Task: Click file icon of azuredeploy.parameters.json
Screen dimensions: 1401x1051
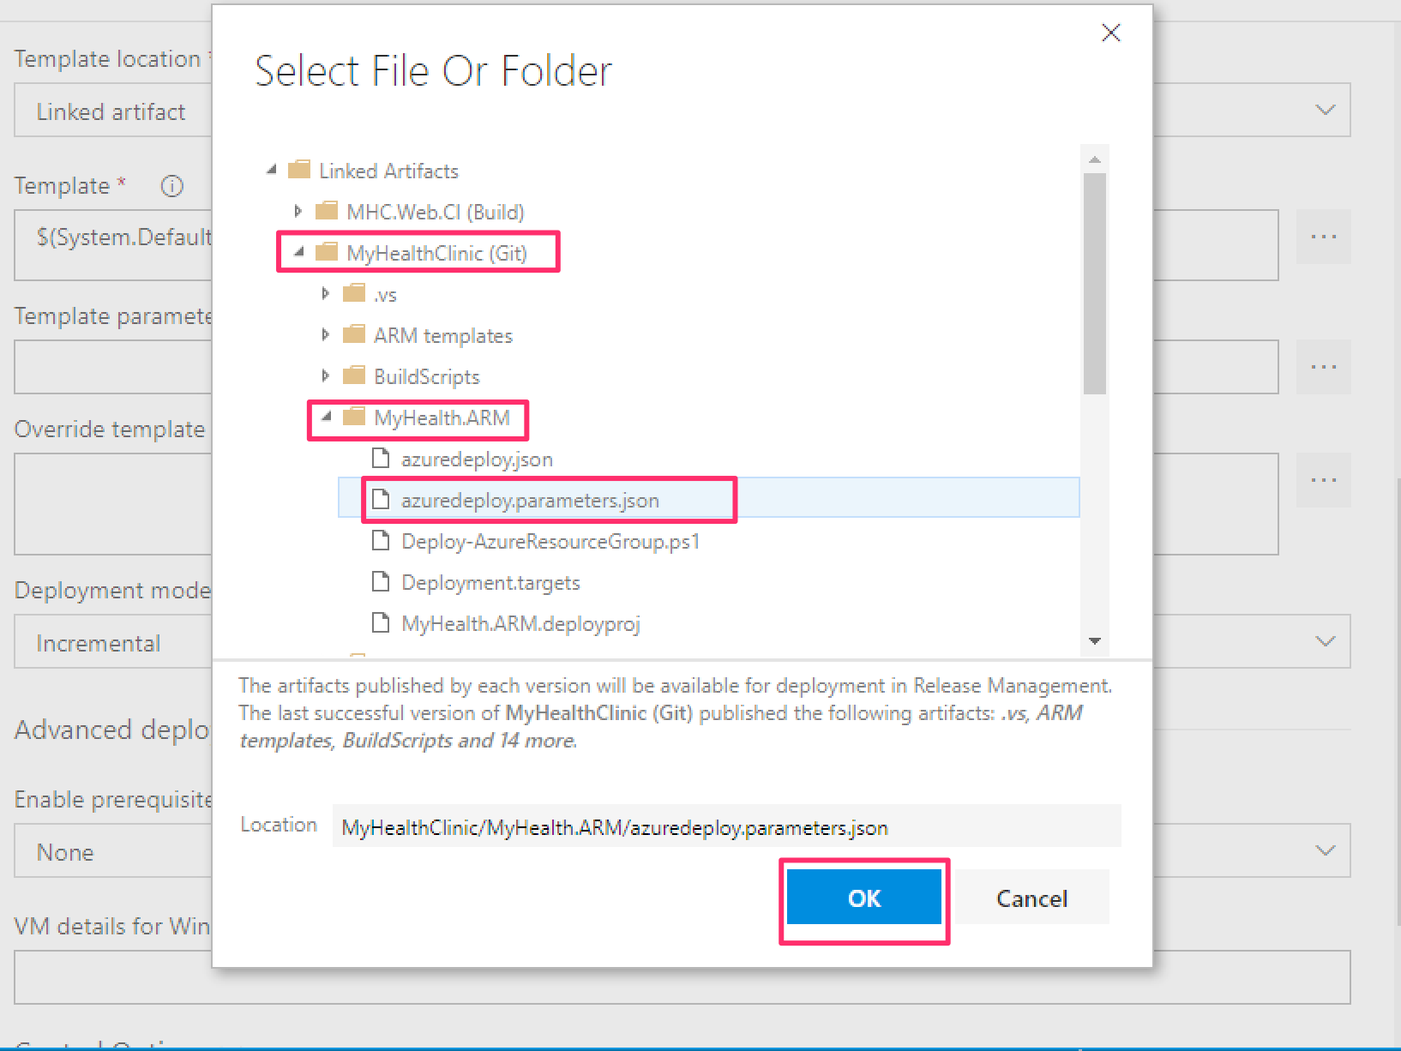Action: [381, 499]
